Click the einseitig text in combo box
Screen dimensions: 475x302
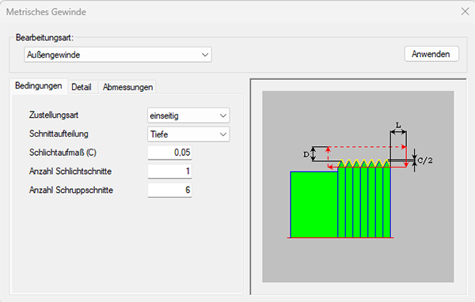(x=164, y=116)
